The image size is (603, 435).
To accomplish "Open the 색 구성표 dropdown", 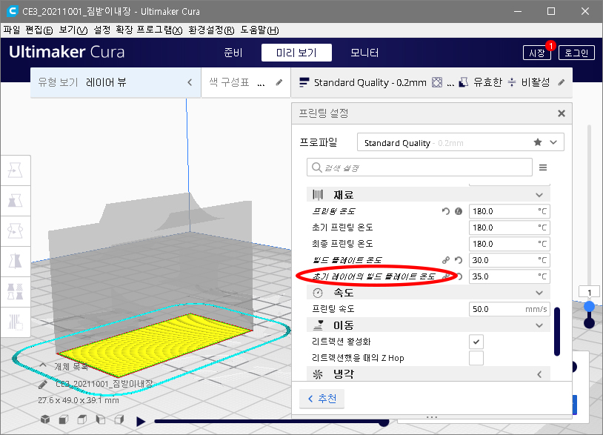I will pyautogui.click(x=246, y=82).
